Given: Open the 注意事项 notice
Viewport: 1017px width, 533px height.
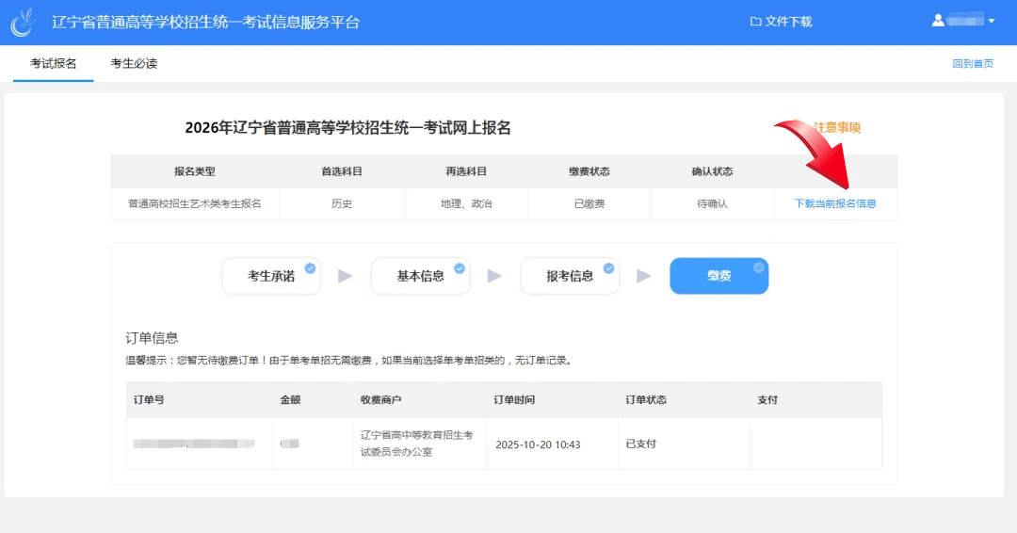Looking at the screenshot, I should [x=837, y=128].
